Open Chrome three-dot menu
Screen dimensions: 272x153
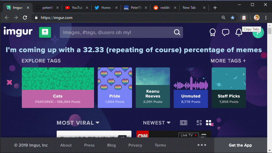click(x=266, y=18)
